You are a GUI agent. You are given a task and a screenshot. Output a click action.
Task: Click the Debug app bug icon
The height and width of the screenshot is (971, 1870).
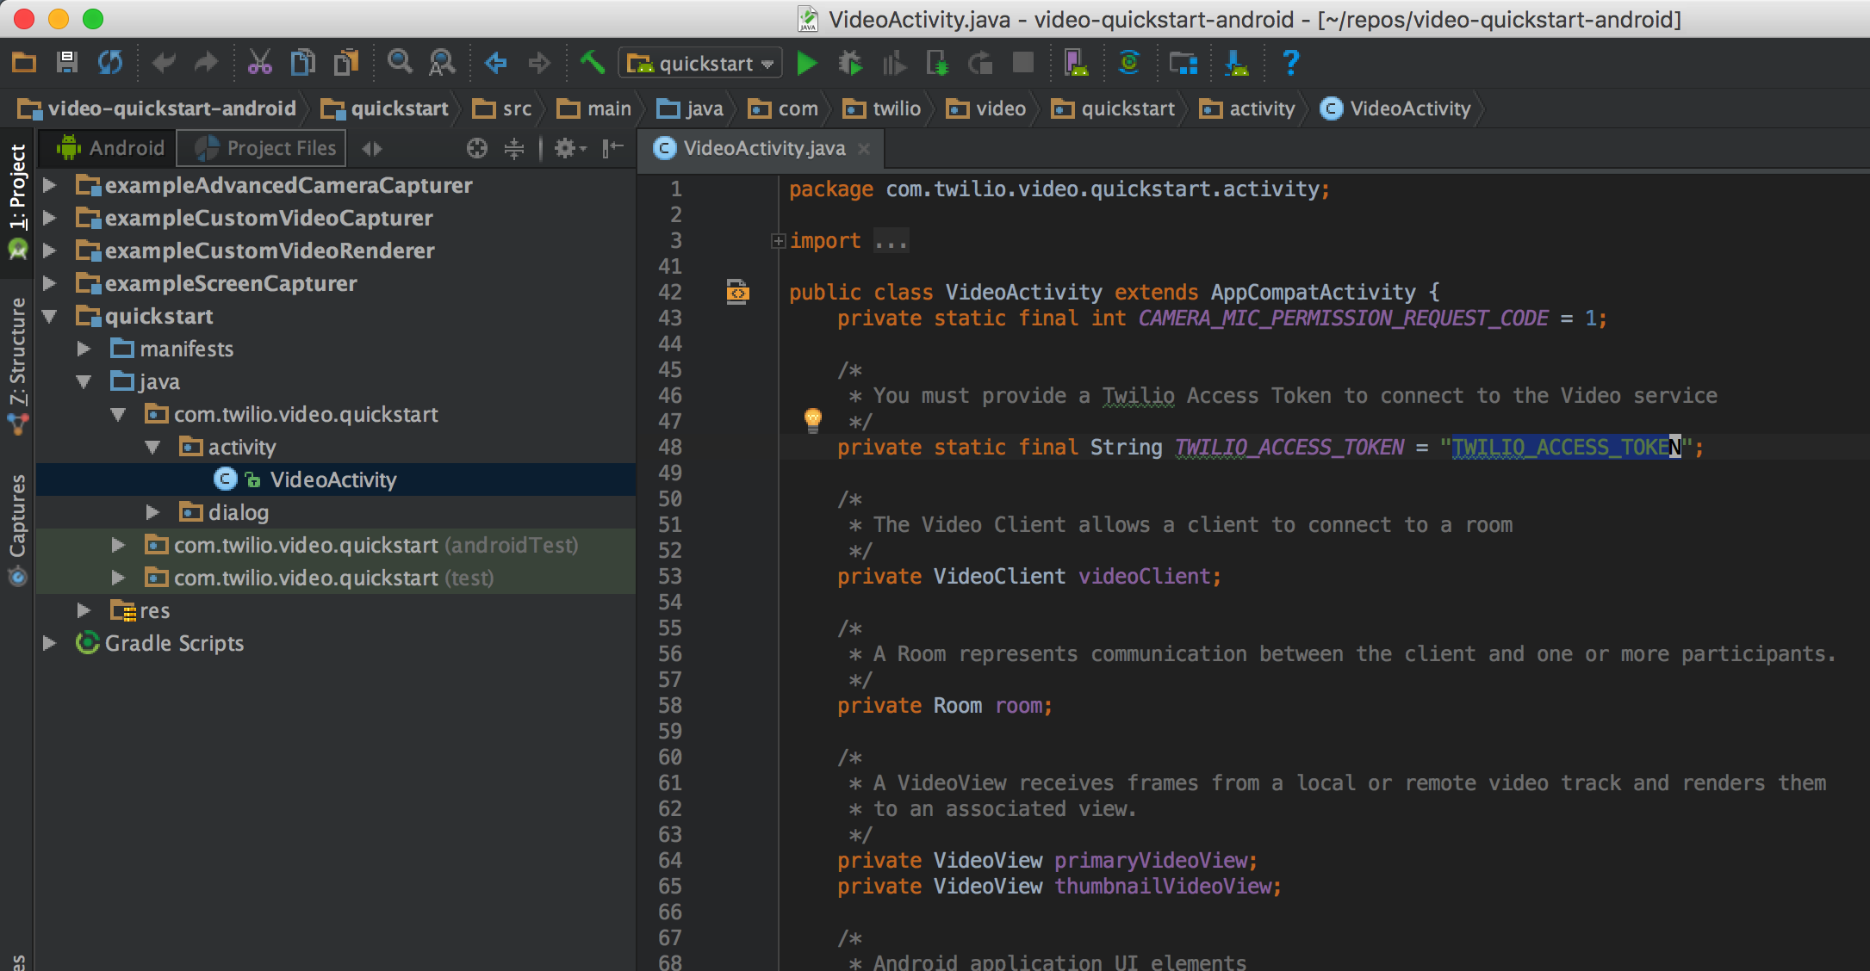pyautogui.click(x=850, y=64)
